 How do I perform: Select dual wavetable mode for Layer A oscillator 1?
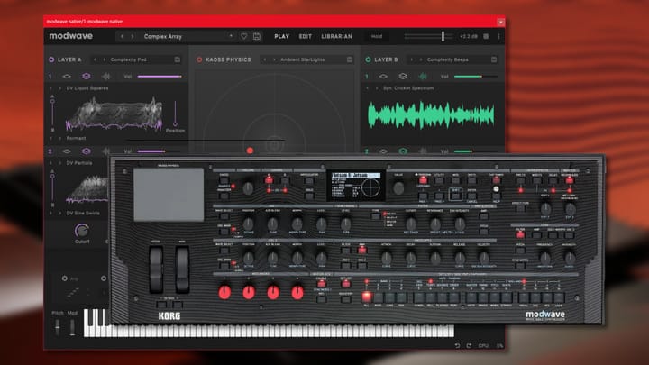[87, 77]
